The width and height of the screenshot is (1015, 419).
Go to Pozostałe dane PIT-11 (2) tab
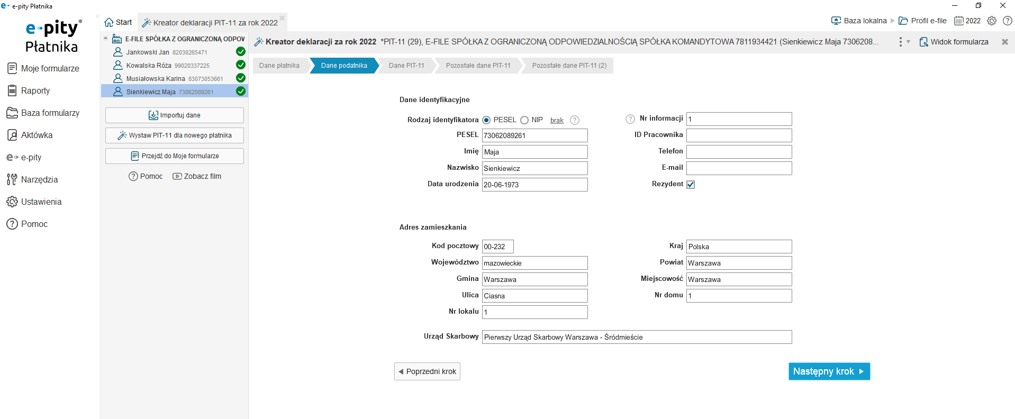tap(569, 66)
